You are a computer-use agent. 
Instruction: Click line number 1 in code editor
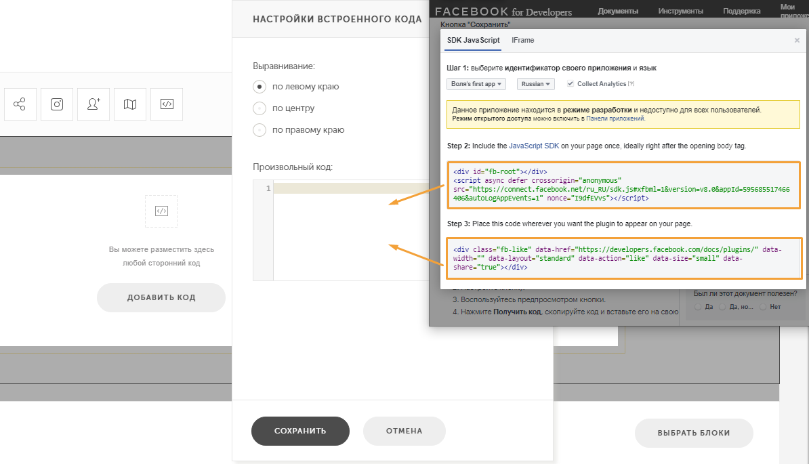268,189
